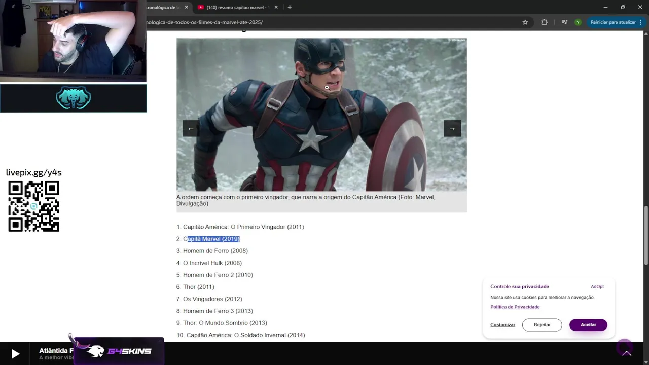Viewport: 649px width, 365px height.
Task: Click the Thor (2011) list entry
Action: [x=199, y=287]
